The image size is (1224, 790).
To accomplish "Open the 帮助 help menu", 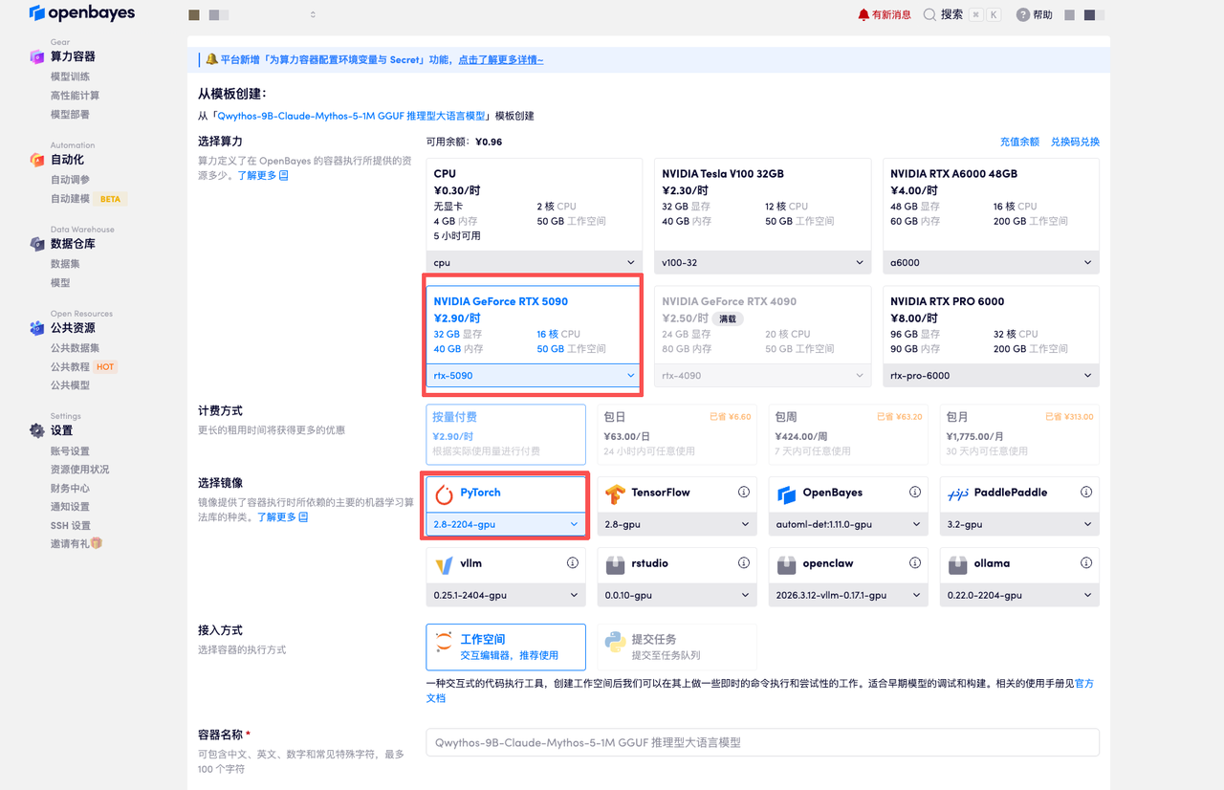I will point(1035,14).
